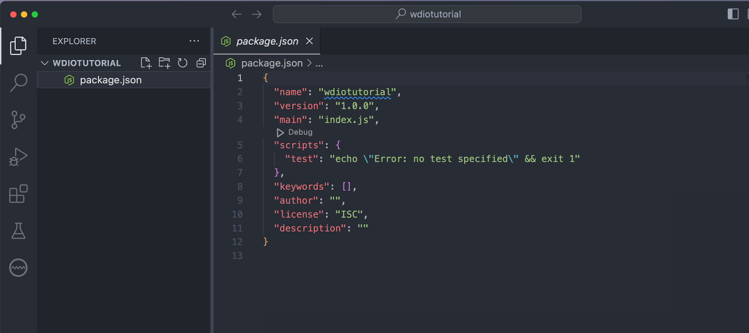
Task: Click the yellow macOS minimize button
Action: tap(24, 14)
